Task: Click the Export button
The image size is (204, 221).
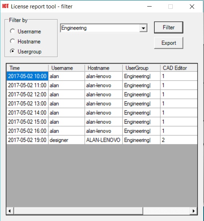Action: point(169,43)
